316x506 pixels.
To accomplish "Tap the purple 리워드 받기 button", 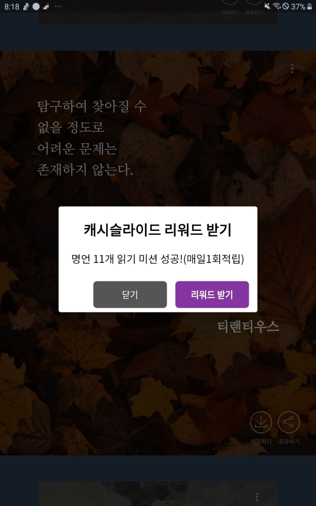I will (212, 295).
